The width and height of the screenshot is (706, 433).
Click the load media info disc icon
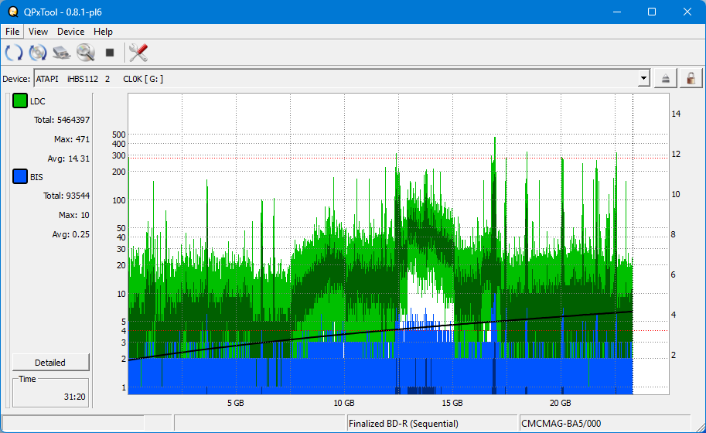click(x=38, y=53)
